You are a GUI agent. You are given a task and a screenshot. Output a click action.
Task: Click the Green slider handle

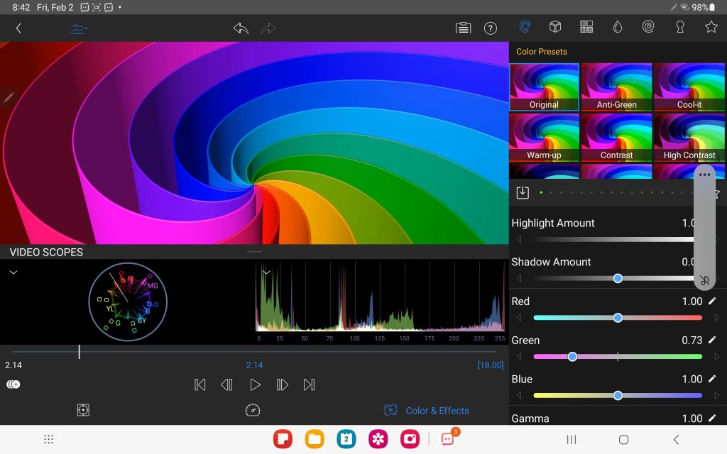pyautogui.click(x=572, y=357)
